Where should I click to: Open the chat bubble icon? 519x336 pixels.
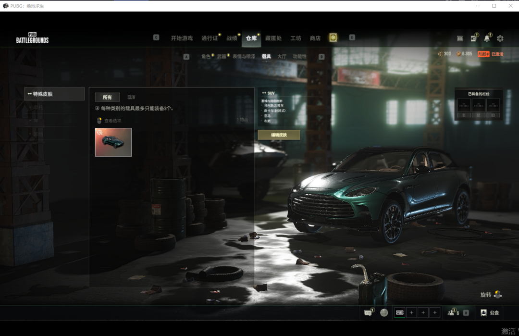[x=368, y=313]
